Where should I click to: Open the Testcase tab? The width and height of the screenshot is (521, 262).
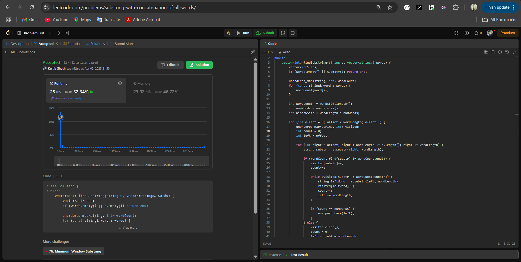coord(272,255)
